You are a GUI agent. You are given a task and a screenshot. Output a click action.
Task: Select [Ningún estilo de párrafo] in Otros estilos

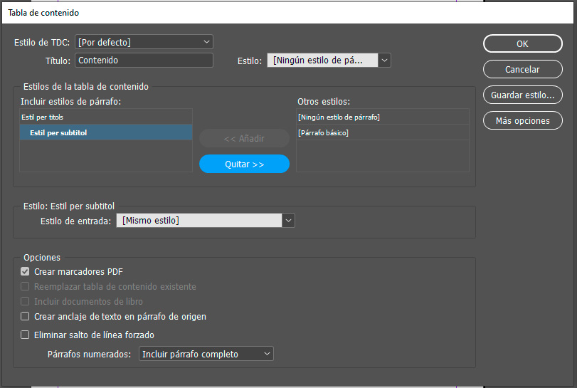pyautogui.click(x=382, y=117)
